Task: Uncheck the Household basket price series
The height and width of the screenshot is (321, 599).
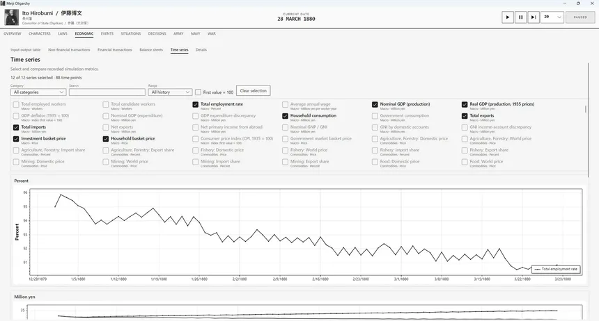Action: [x=105, y=139]
